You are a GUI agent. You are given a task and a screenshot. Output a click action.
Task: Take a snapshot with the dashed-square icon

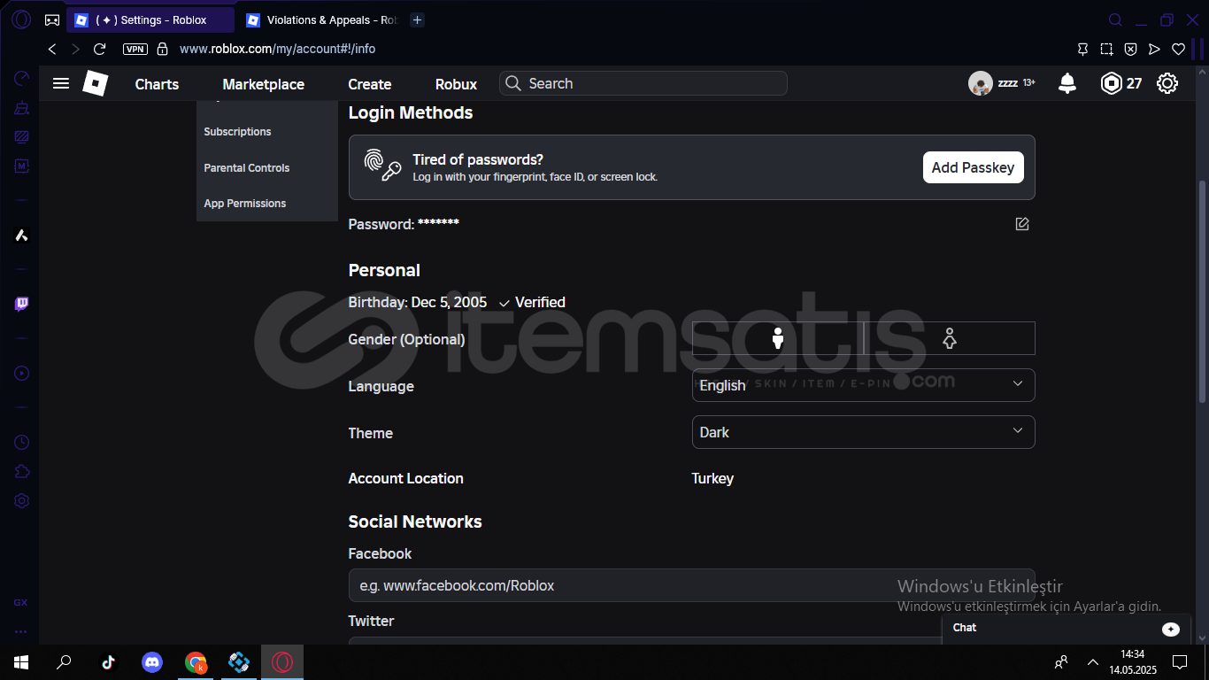[1106, 50]
